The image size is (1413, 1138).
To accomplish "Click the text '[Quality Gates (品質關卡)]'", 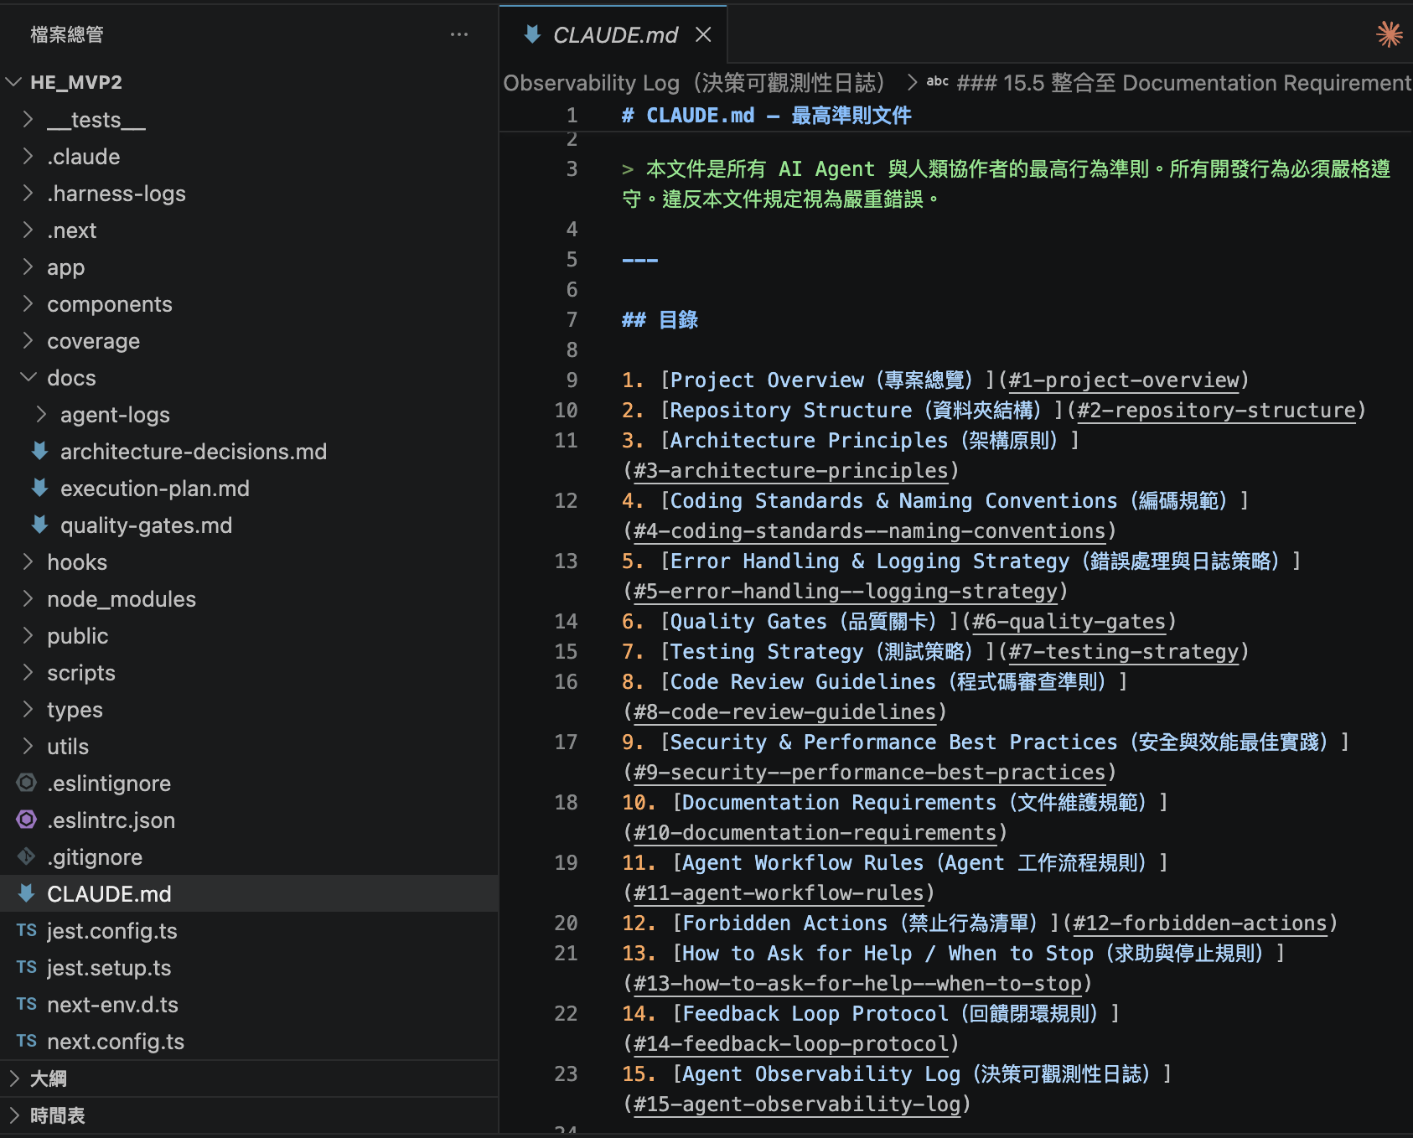I will click(810, 621).
